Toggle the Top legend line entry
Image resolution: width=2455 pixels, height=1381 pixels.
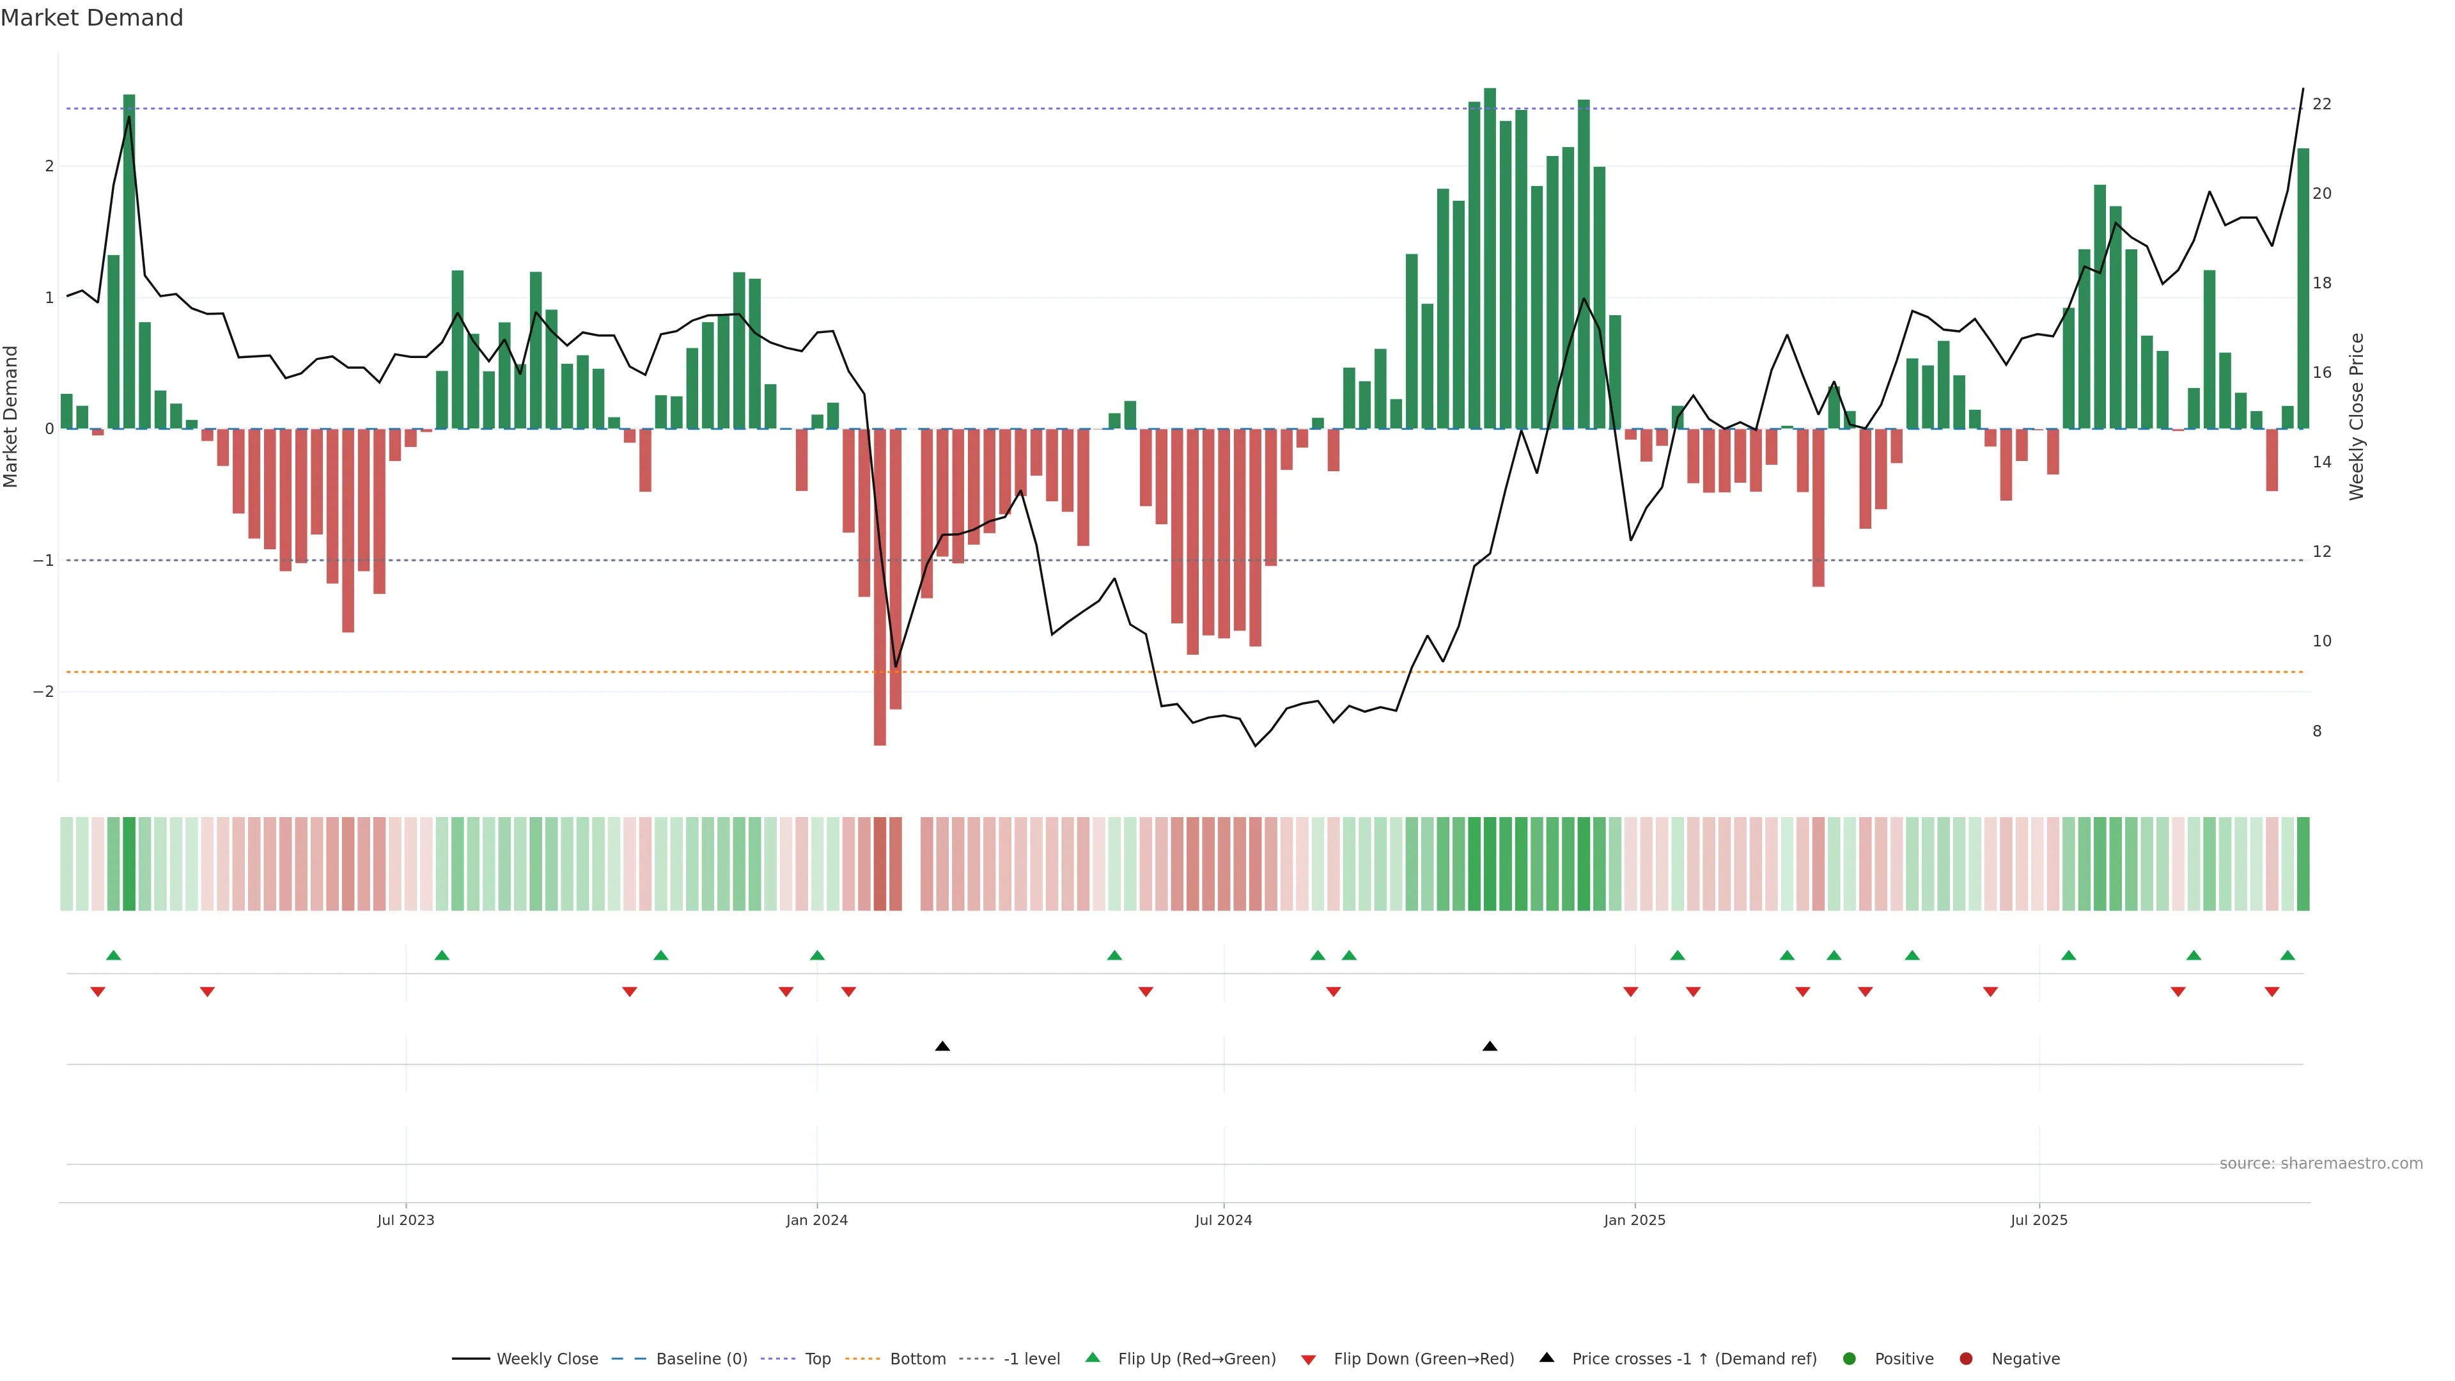pos(817,1359)
